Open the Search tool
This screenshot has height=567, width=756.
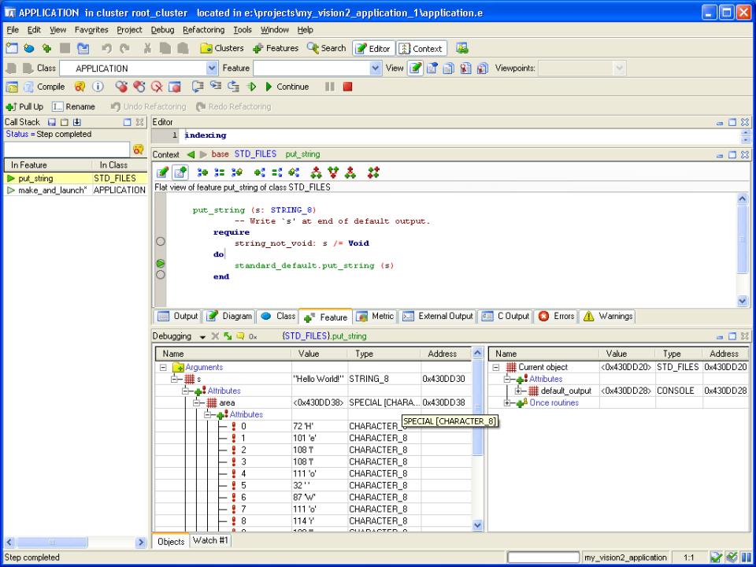click(x=326, y=48)
